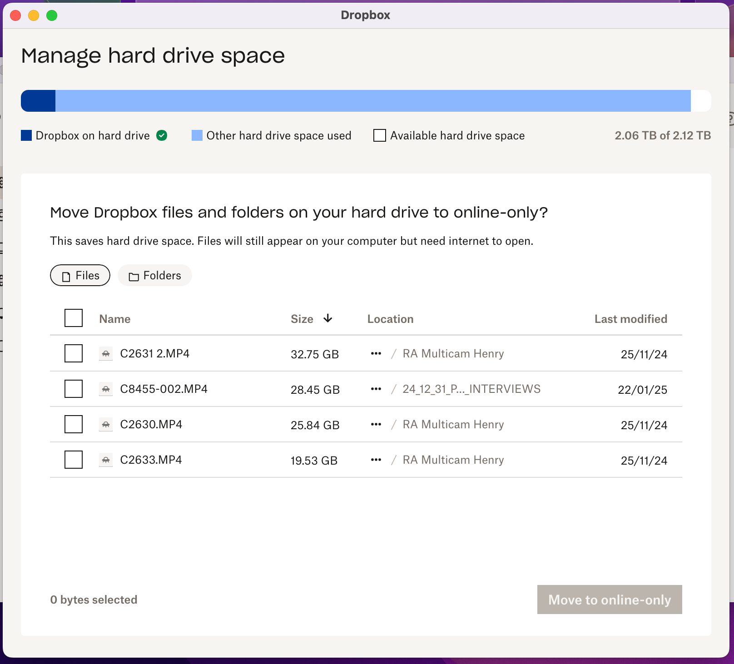The width and height of the screenshot is (734, 664).
Task: Expand location ellipsis on the C8455-002.MP4 row
Action: click(x=376, y=389)
